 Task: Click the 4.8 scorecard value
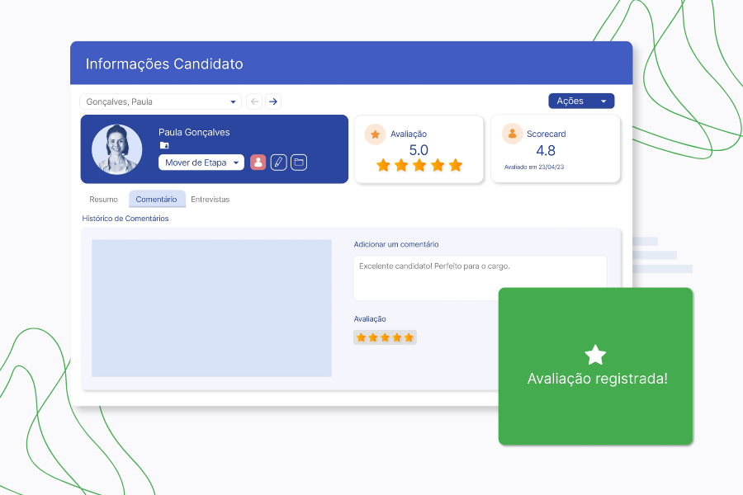546,151
